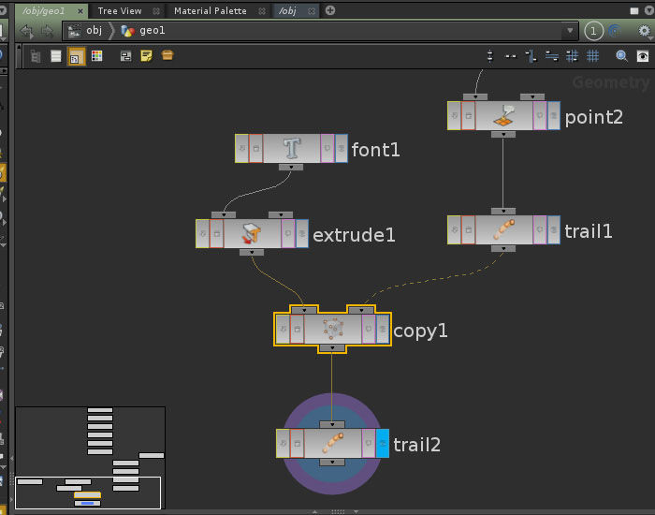Expand the network path dropdown arrow
This screenshot has height=515, width=655.
pyautogui.click(x=571, y=31)
